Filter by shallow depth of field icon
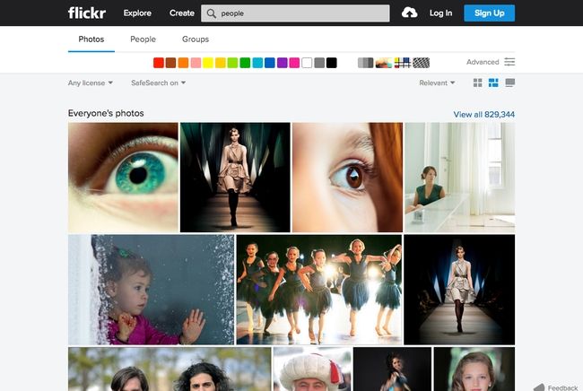This screenshot has height=391, width=583. tap(383, 63)
